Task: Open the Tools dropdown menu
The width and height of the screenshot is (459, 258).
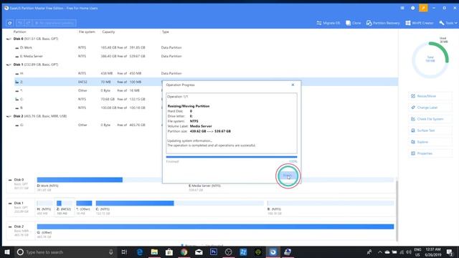Action: (448, 23)
